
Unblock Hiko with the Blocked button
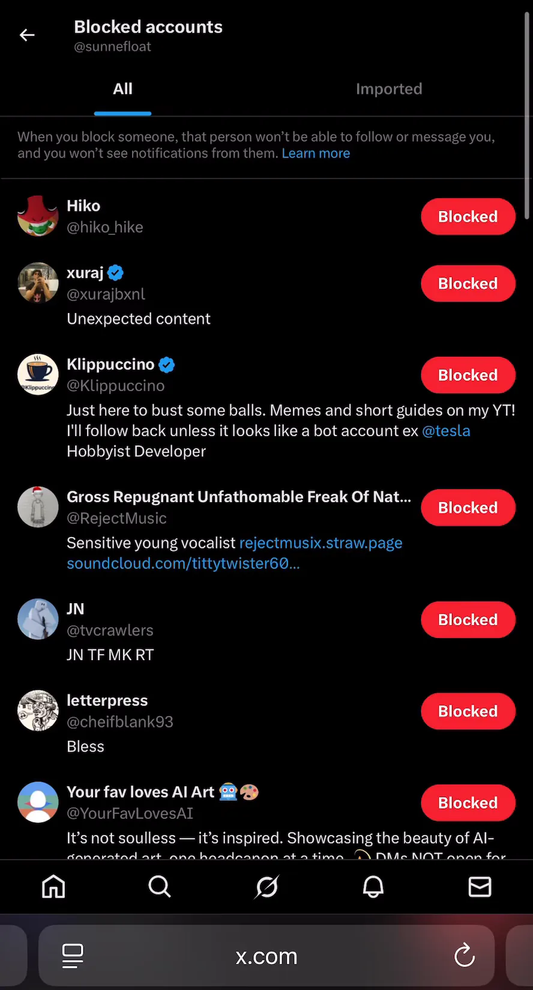point(468,217)
